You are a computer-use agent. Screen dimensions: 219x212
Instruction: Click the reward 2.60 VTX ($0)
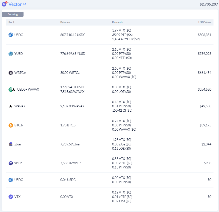[121, 68]
